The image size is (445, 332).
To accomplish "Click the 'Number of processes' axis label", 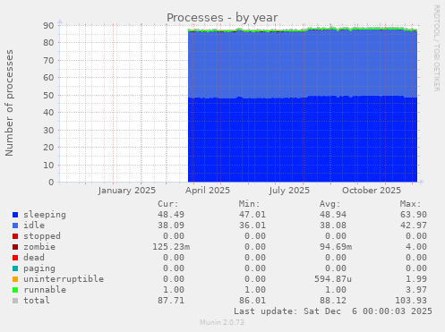I will pyautogui.click(x=9, y=103).
